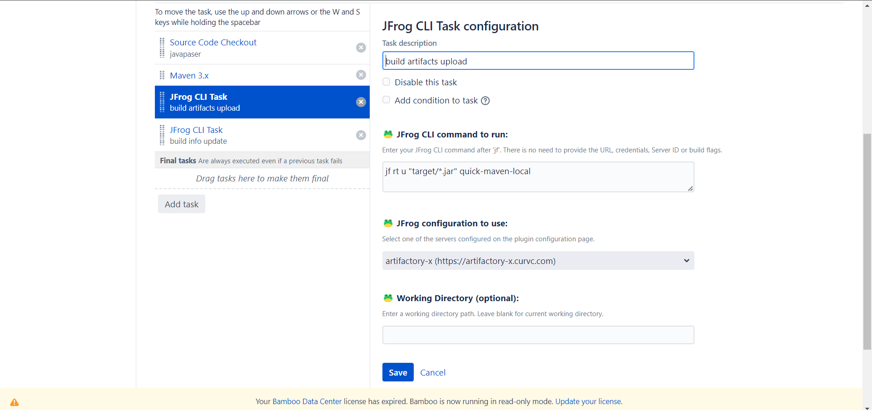This screenshot has height=410, width=872.
Task: Follow the Update your license link
Action: (x=588, y=401)
